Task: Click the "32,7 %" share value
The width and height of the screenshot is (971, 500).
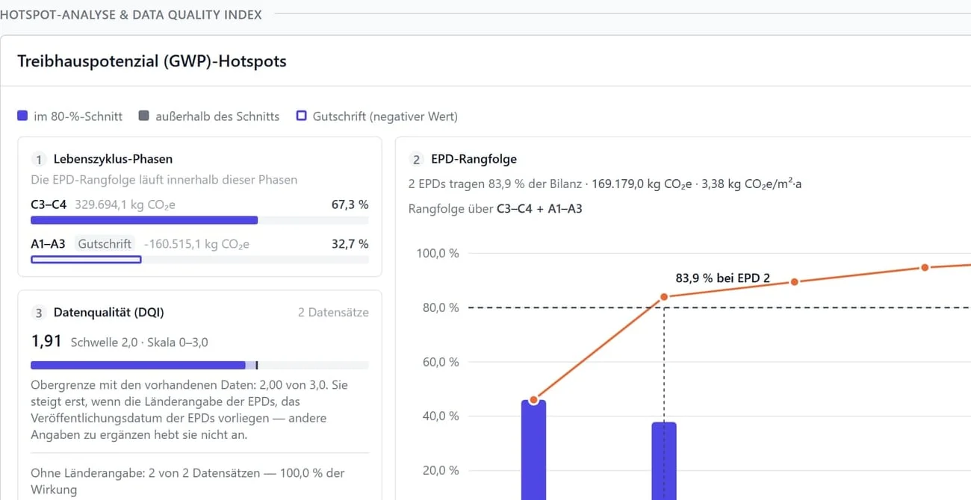Action: point(350,244)
